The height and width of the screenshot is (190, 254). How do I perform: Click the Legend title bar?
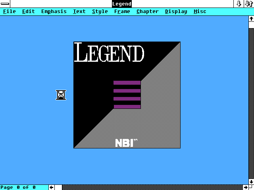point(122,4)
